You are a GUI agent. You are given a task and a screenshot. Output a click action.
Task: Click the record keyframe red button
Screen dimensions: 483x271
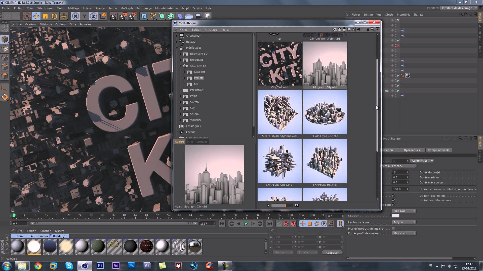point(286,224)
